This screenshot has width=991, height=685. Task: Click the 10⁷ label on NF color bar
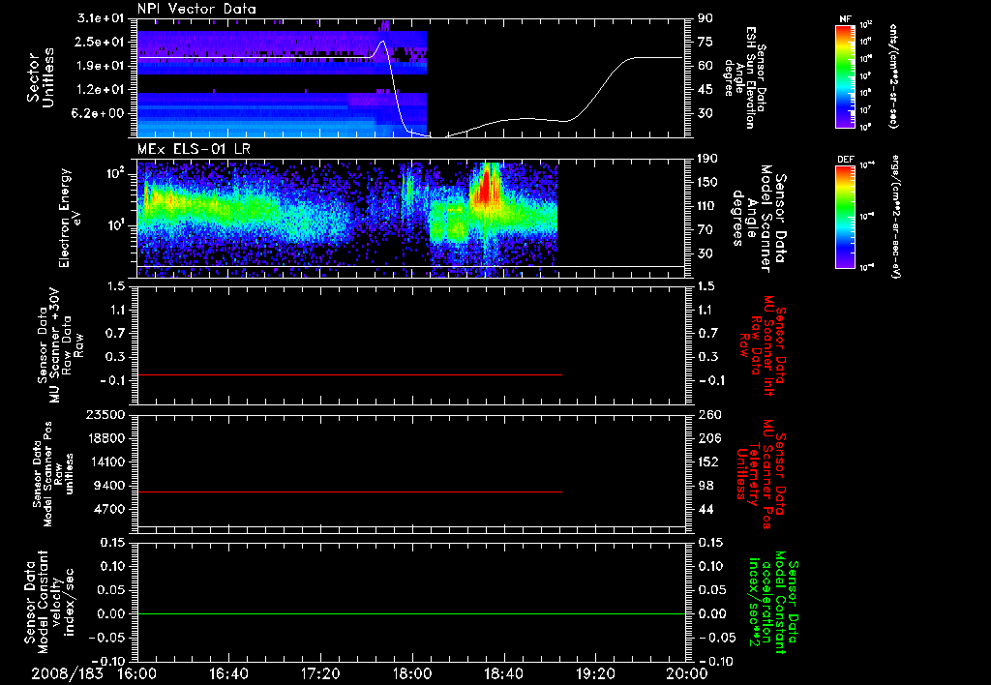[x=866, y=110]
